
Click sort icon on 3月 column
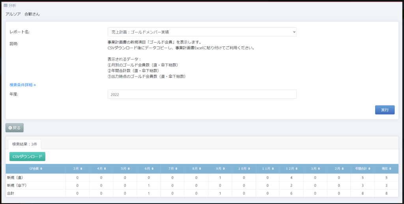pyautogui.click(x=81, y=169)
